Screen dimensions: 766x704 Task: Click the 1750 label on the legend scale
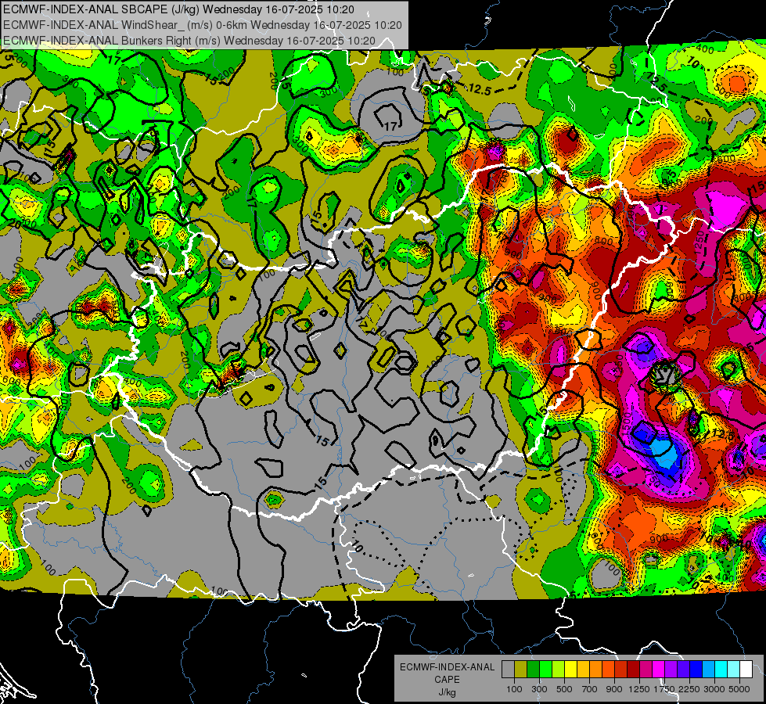point(664,689)
